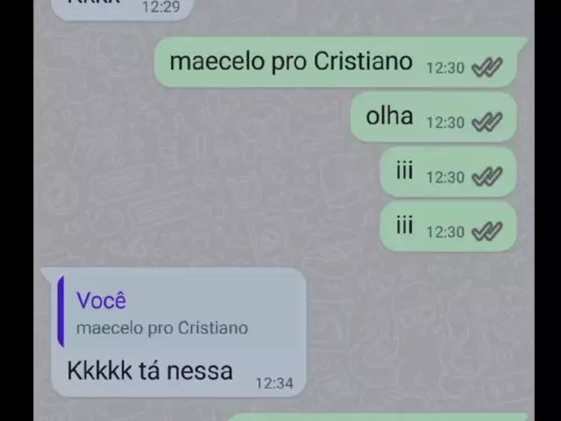Tap the partially visible green bubble at bottom
The image size is (561, 421).
(378, 417)
